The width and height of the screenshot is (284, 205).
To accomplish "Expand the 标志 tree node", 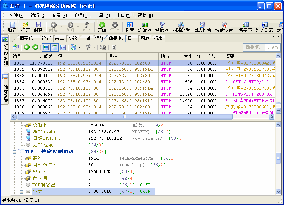I will pyautogui.click(x=22, y=191).
